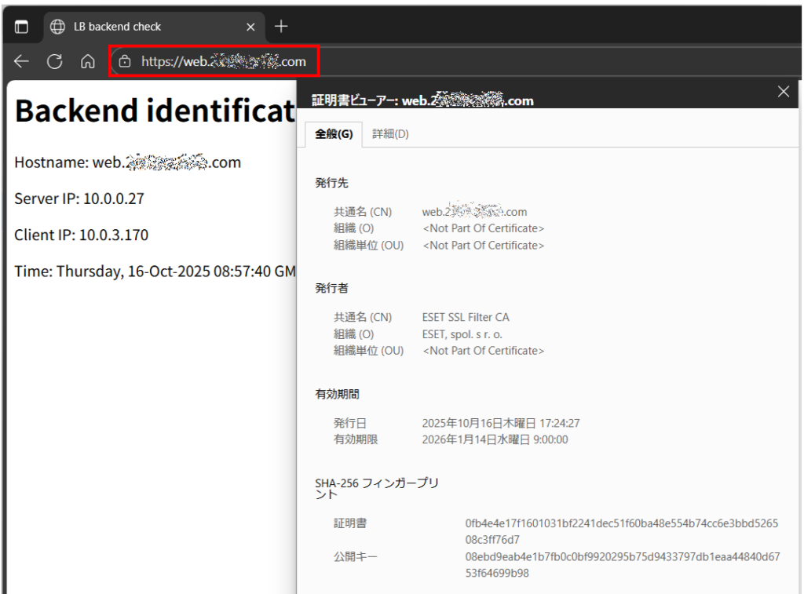Click the ESET SSL Filter CA issuer name

(465, 318)
